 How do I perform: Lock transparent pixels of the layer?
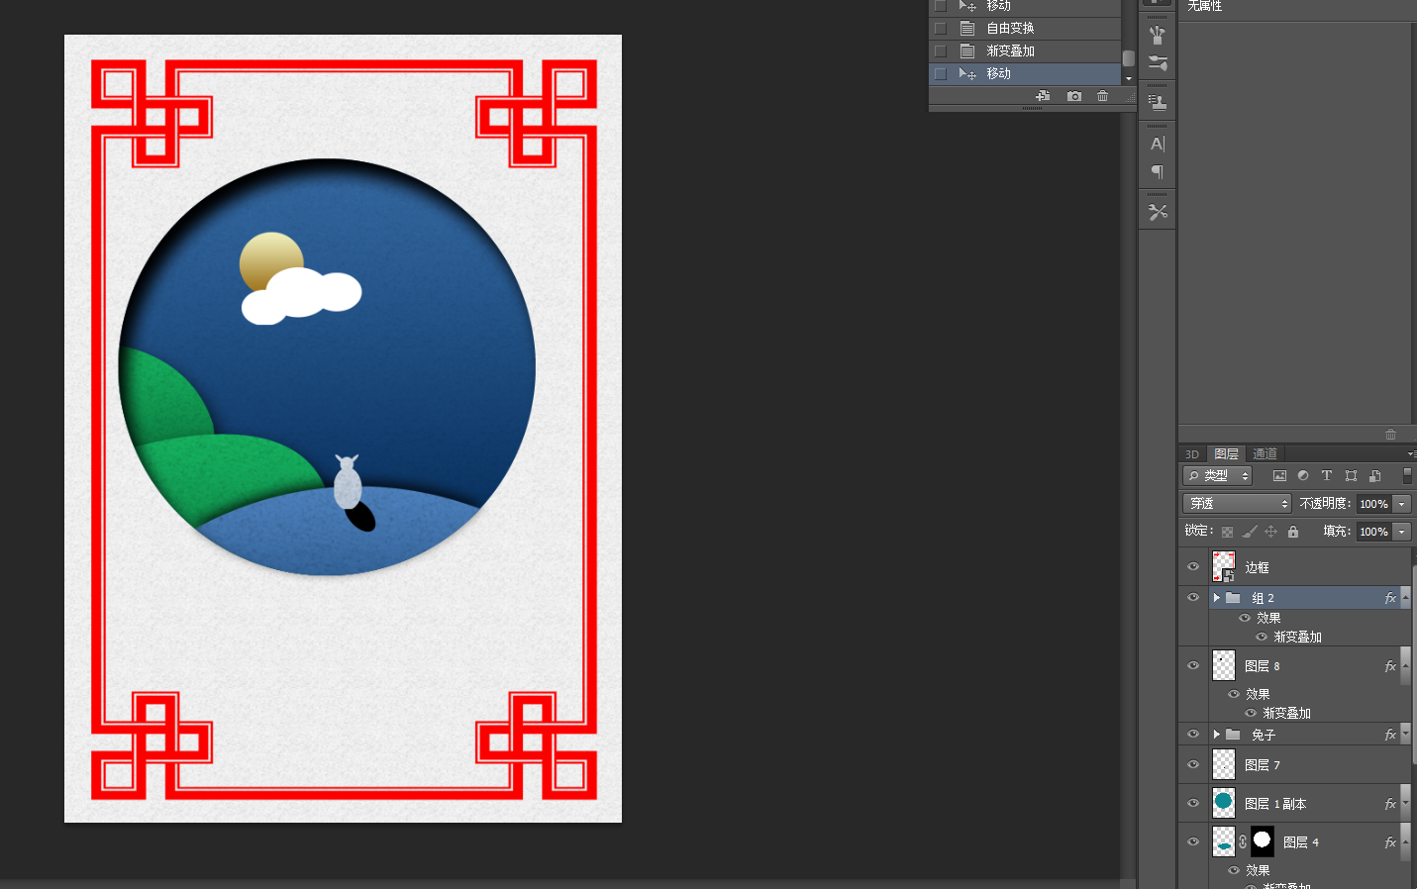(x=1227, y=532)
